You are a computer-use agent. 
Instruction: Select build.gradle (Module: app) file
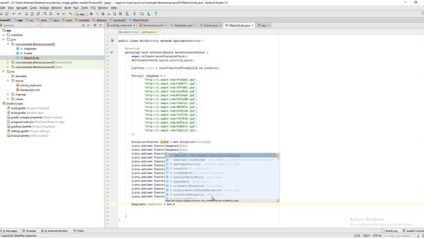(x=27, y=113)
